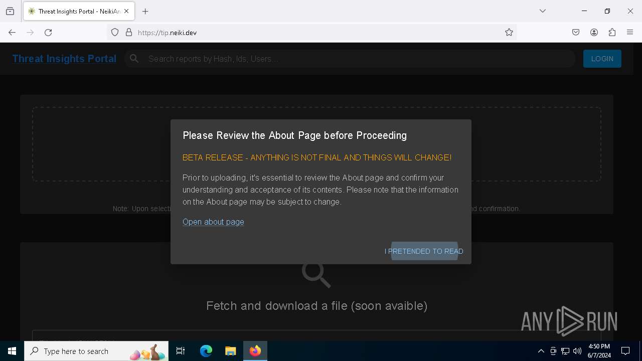Save page to Pocket
Screen dimensions: 642x361
tap(576, 33)
